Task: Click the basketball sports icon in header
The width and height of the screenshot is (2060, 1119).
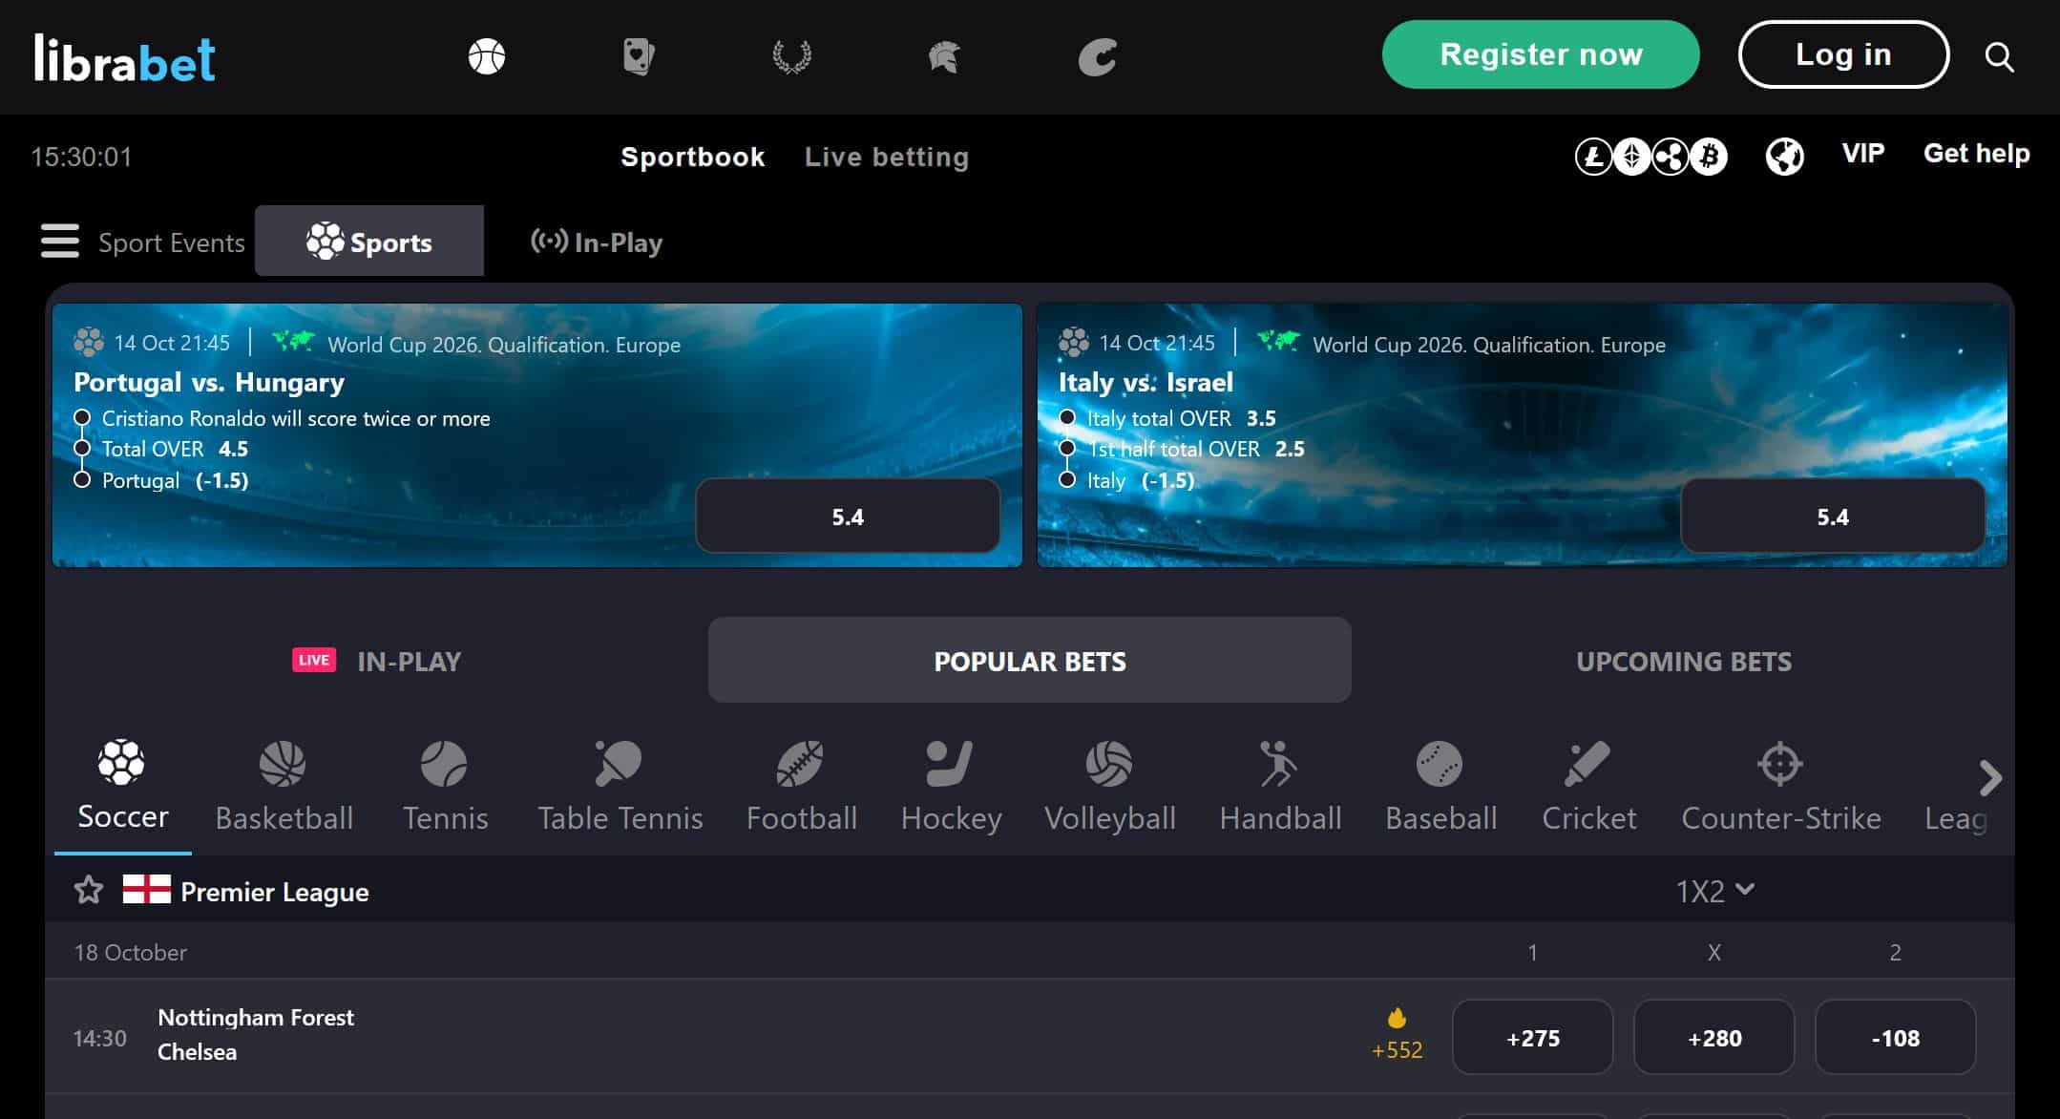Action: coord(487,56)
